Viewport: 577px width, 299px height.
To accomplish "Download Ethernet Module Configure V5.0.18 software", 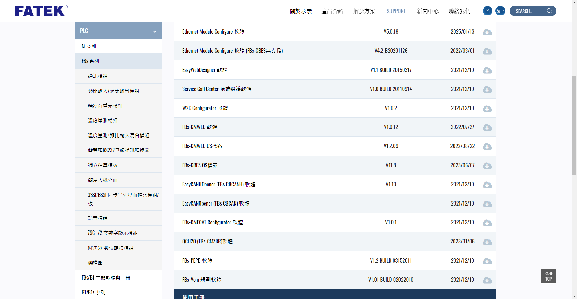I will point(487,32).
